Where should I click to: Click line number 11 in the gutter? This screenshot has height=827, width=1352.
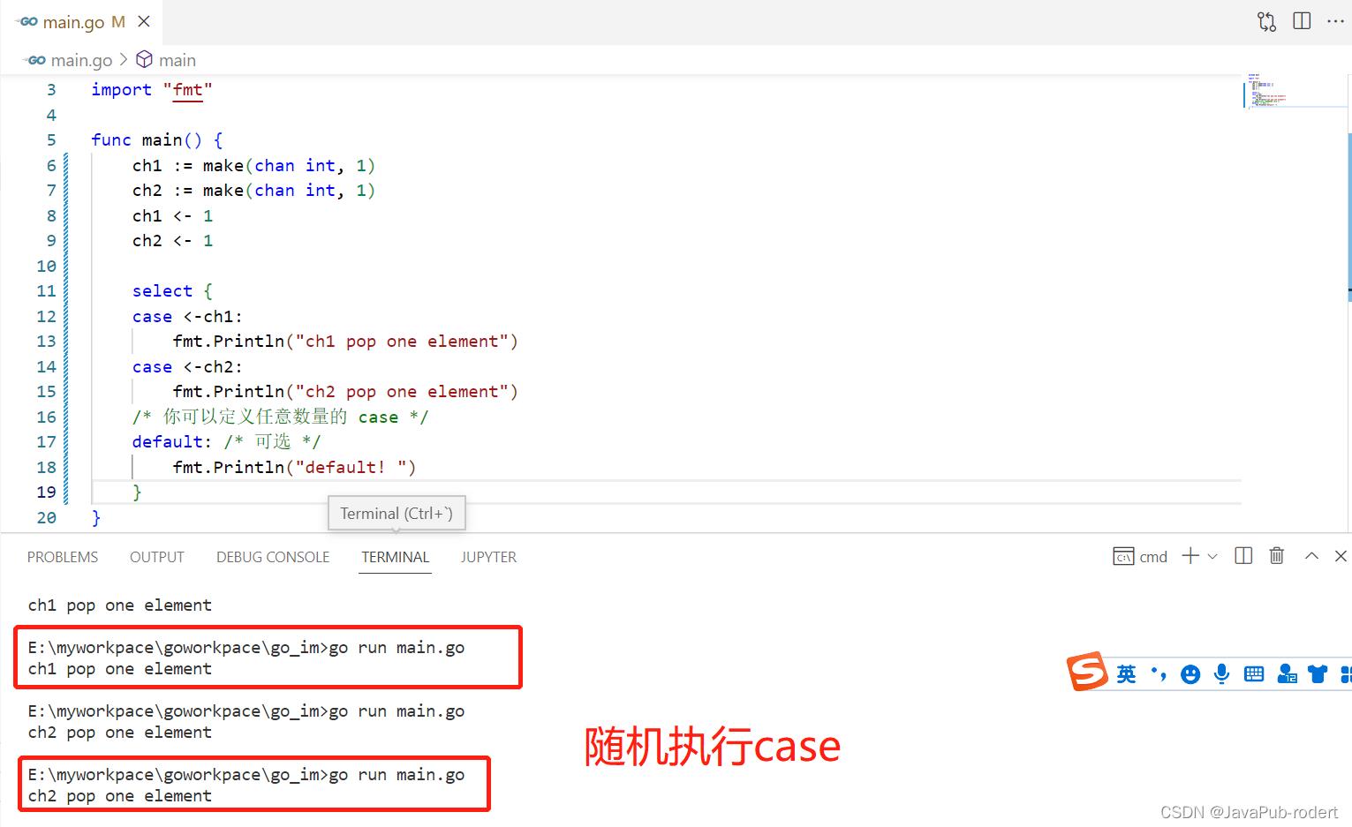(46, 290)
